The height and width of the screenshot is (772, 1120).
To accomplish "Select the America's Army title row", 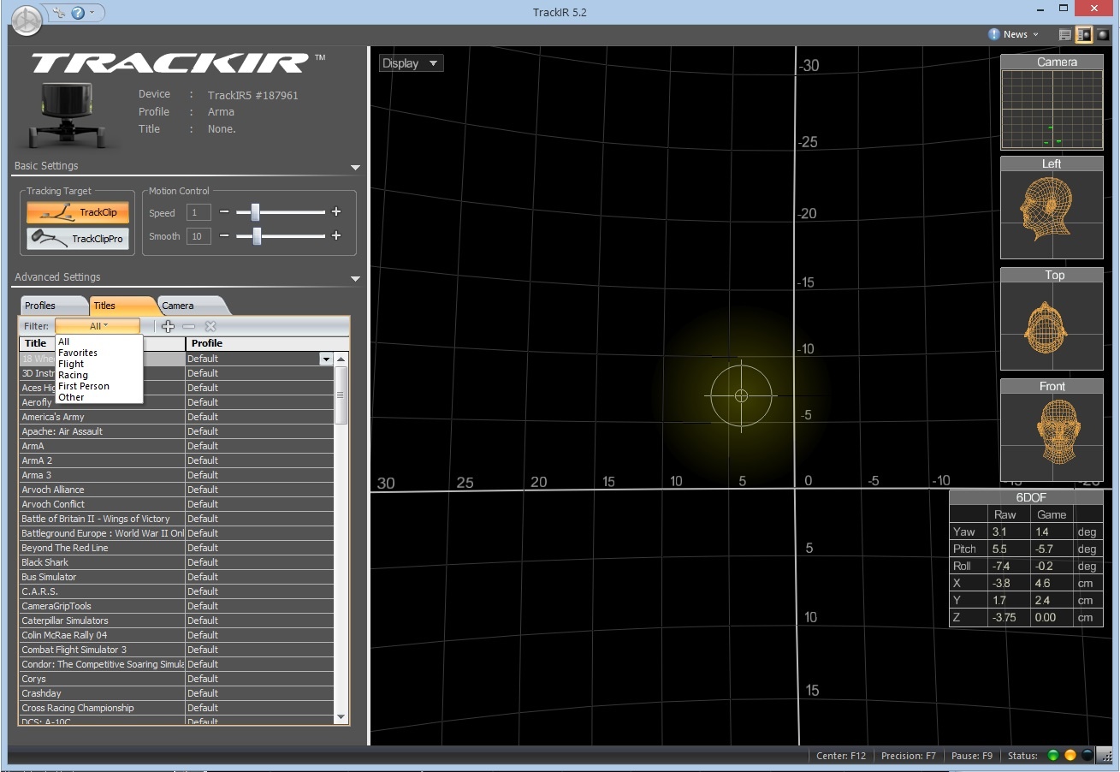I will click(x=176, y=417).
